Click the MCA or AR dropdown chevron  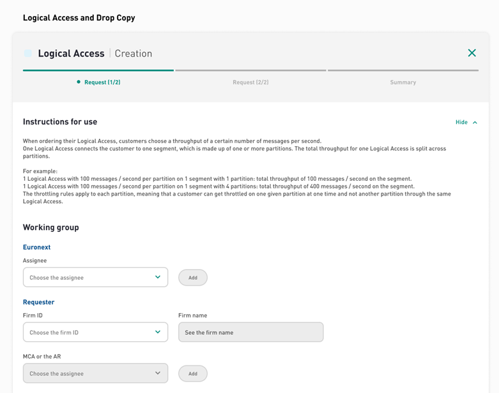point(158,373)
